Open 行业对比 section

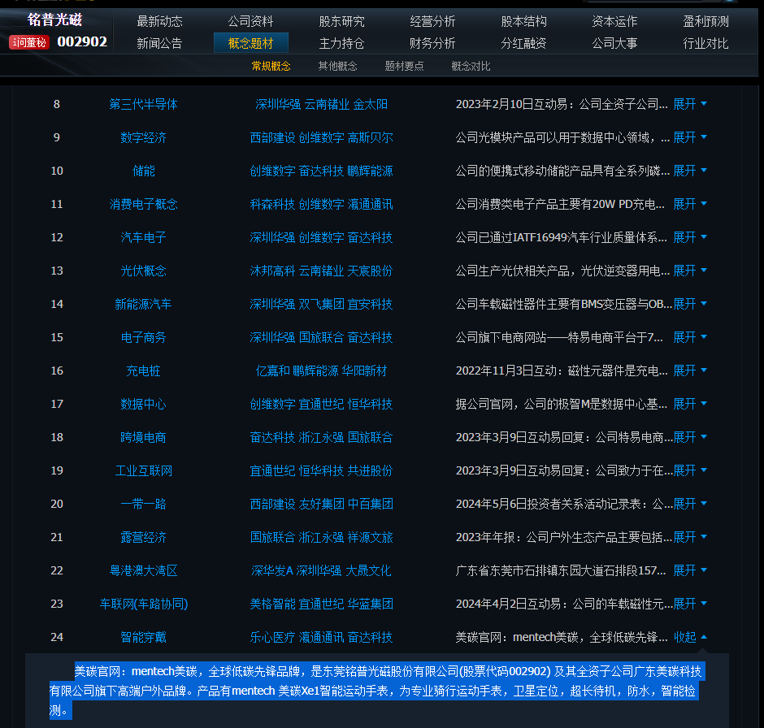[x=705, y=43]
